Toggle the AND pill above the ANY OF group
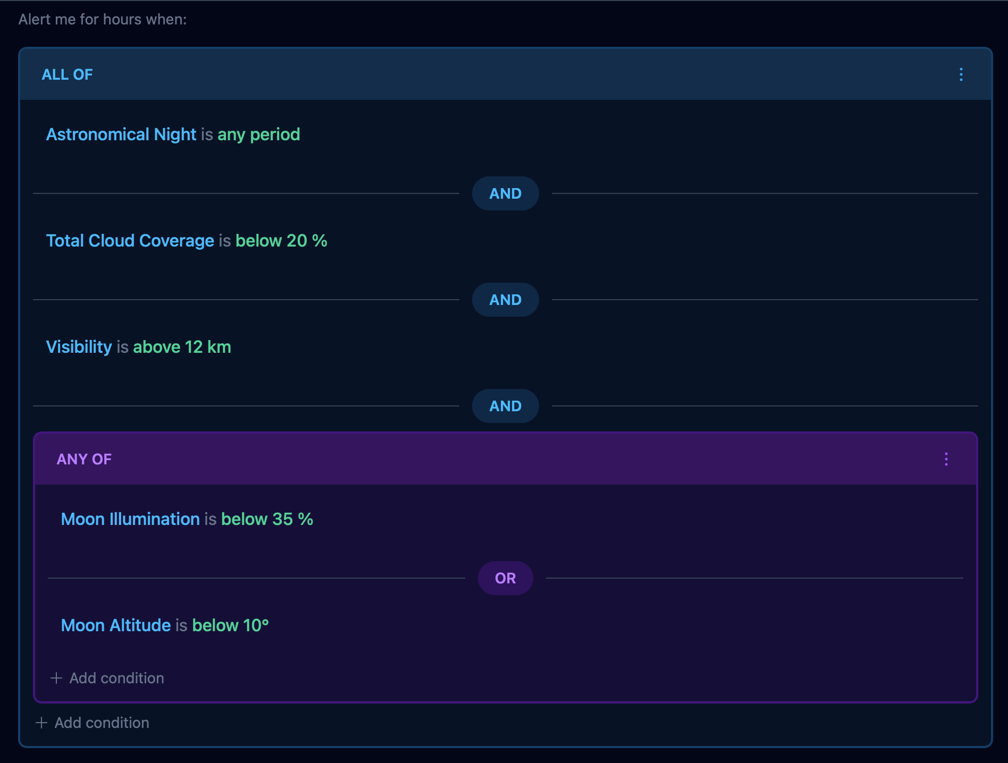 tap(505, 406)
